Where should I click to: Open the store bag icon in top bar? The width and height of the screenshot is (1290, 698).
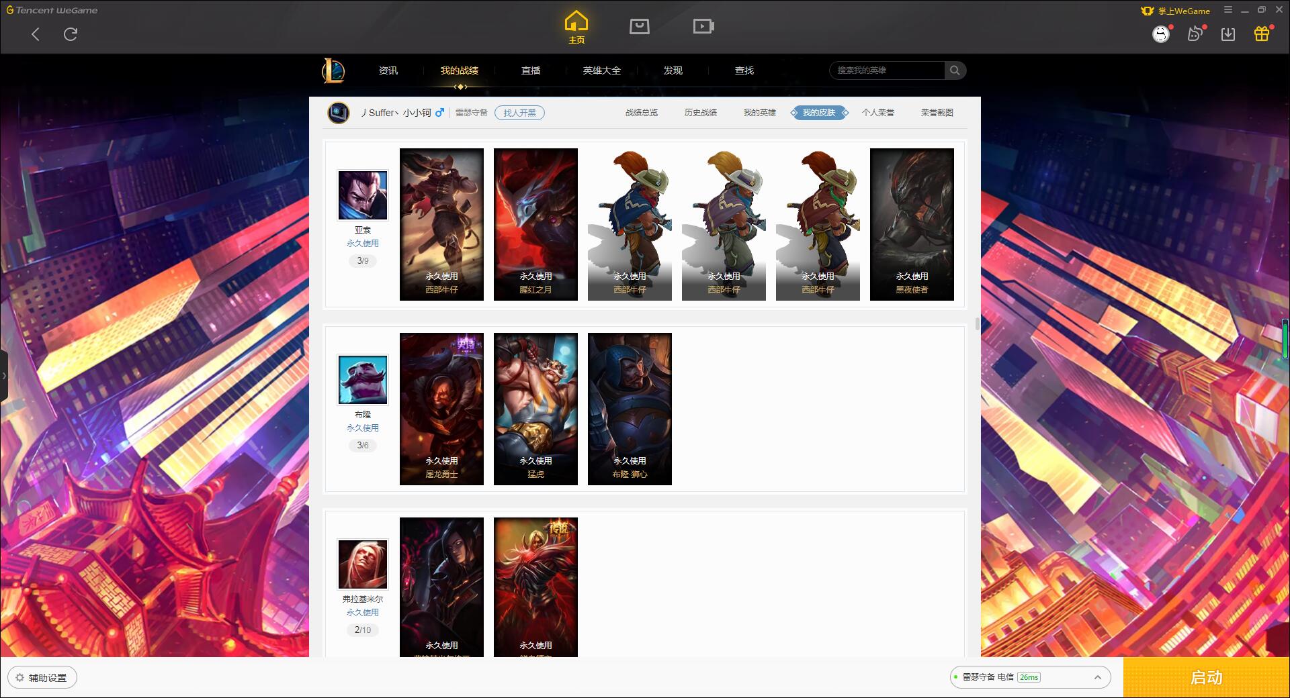[640, 26]
